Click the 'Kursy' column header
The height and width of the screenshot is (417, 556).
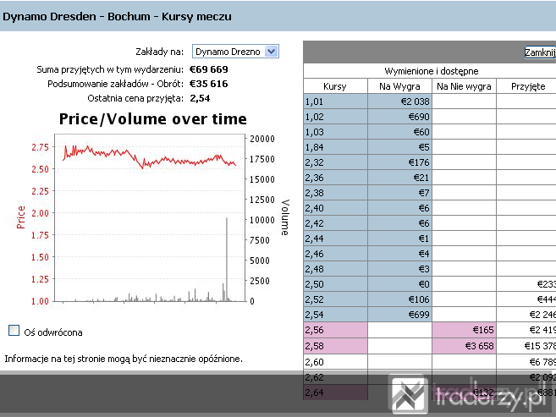335,86
